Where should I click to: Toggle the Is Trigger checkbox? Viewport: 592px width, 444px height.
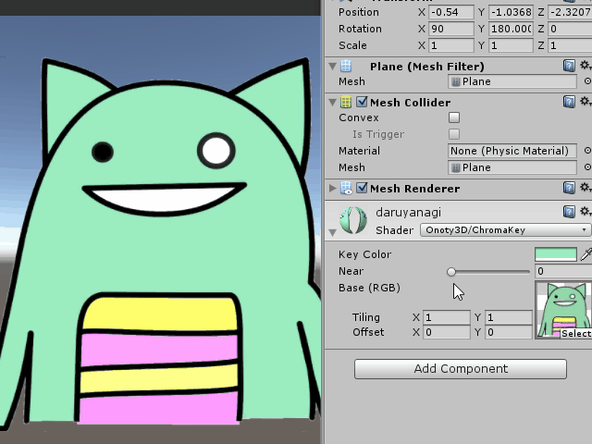(x=454, y=133)
